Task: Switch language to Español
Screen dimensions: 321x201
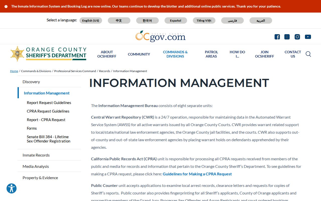Action: point(176,21)
